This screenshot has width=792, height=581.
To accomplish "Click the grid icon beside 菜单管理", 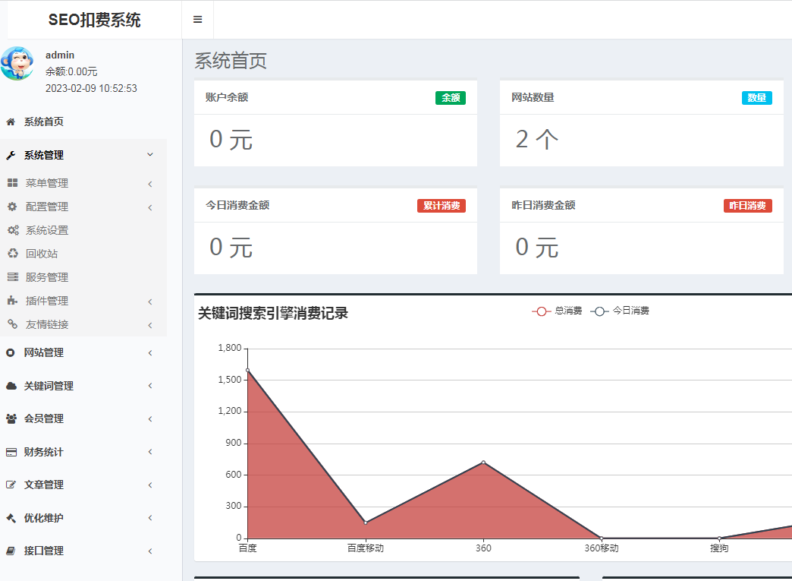I will pos(13,183).
